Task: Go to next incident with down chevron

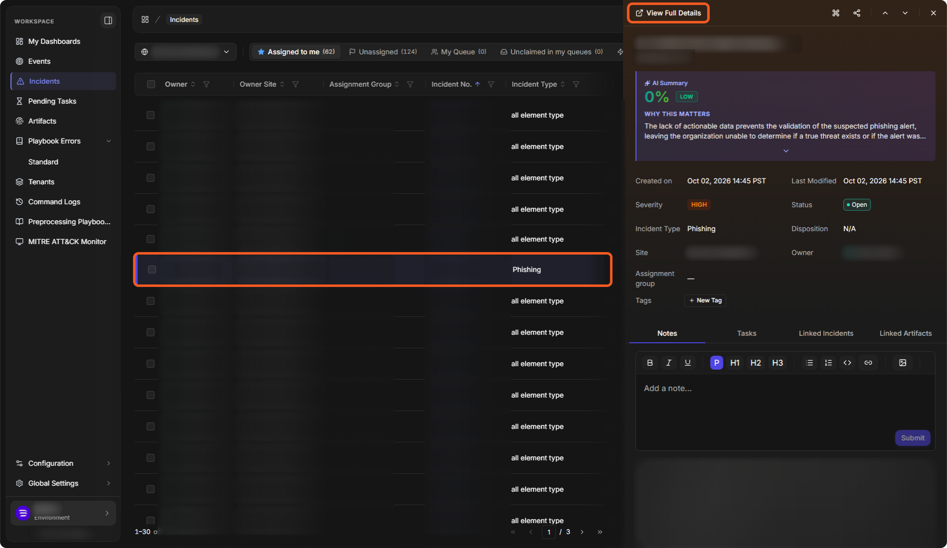Action: [x=905, y=13]
